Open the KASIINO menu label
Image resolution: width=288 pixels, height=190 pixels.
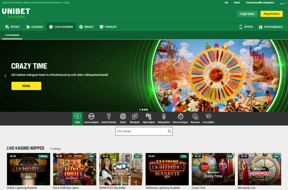click(37, 27)
